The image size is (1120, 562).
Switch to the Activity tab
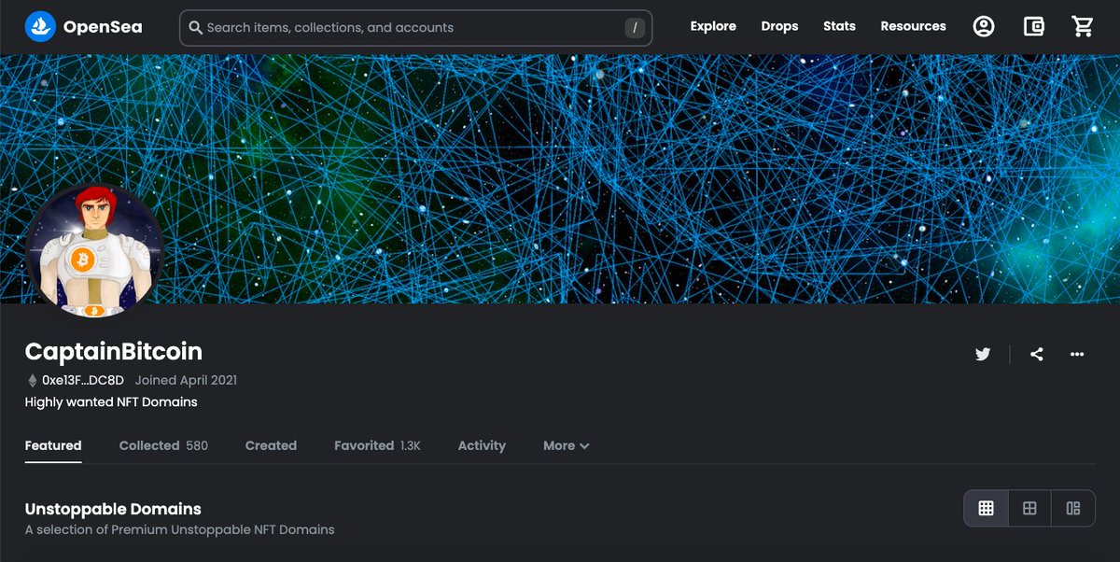coord(482,445)
